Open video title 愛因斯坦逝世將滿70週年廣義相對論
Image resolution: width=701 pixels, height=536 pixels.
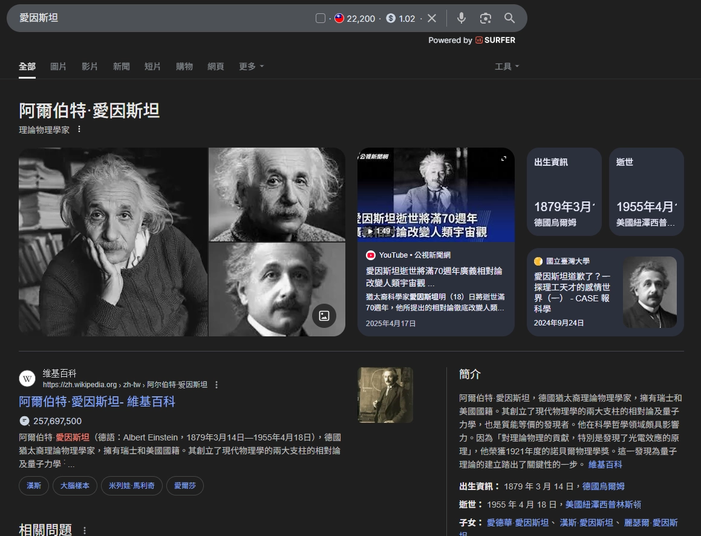(434, 276)
